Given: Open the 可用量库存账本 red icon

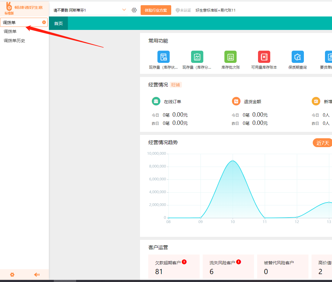Looking at the screenshot, I should point(264,57).
